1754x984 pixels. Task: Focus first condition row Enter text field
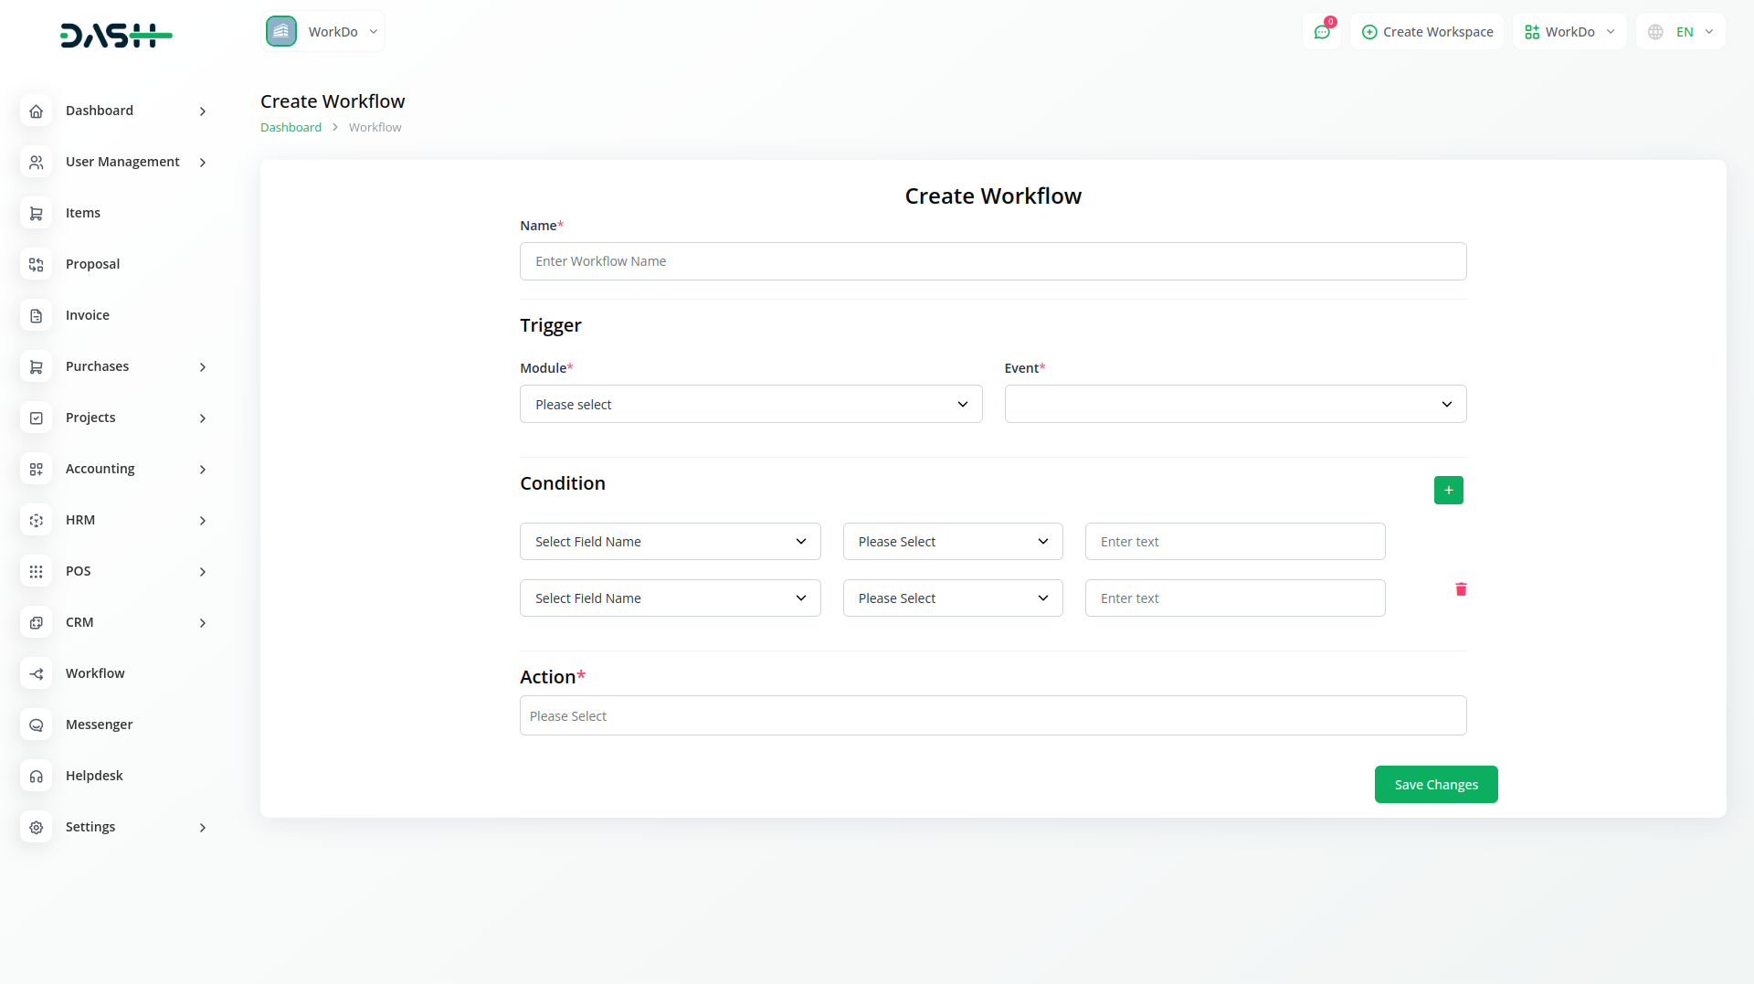tap(1235, 542)
